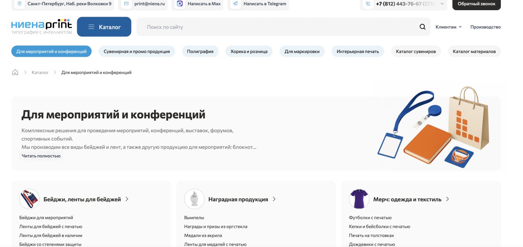The width and height of the screenshot is (523, 247).
Task: Click the Обратный звонок button
Action: (x=476, y=4)
